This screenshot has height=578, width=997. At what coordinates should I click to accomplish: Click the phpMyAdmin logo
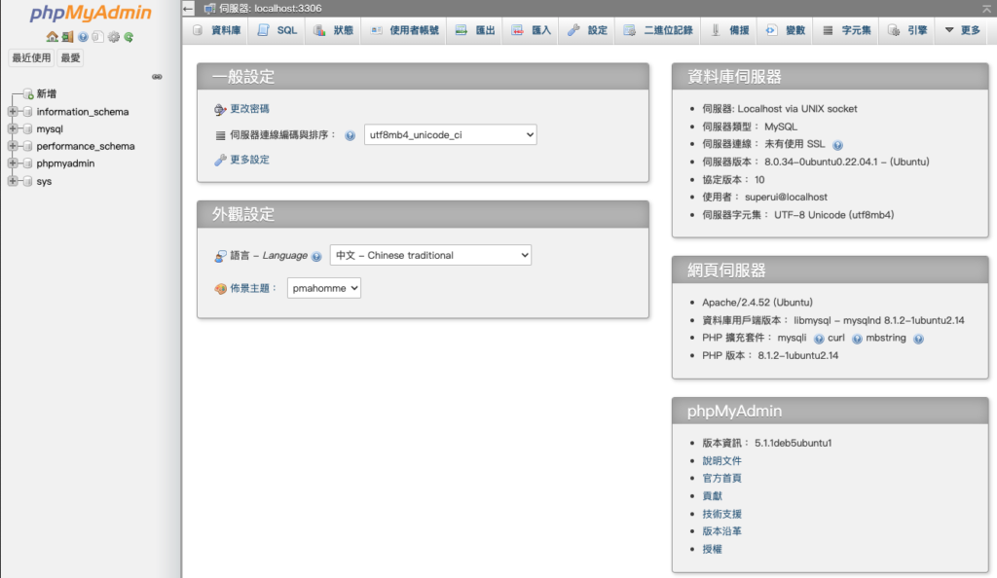(91, 13)
